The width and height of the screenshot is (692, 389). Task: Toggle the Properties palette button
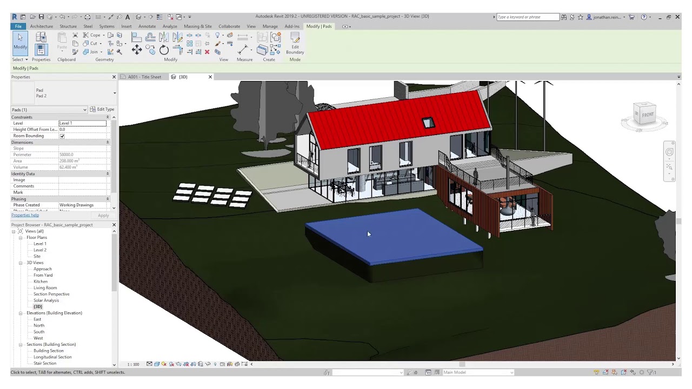(x=41, y=50)
